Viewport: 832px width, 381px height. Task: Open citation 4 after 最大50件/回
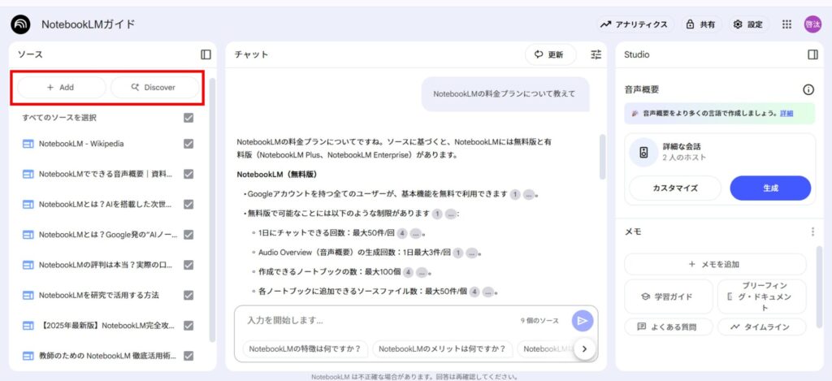[402, 233]
